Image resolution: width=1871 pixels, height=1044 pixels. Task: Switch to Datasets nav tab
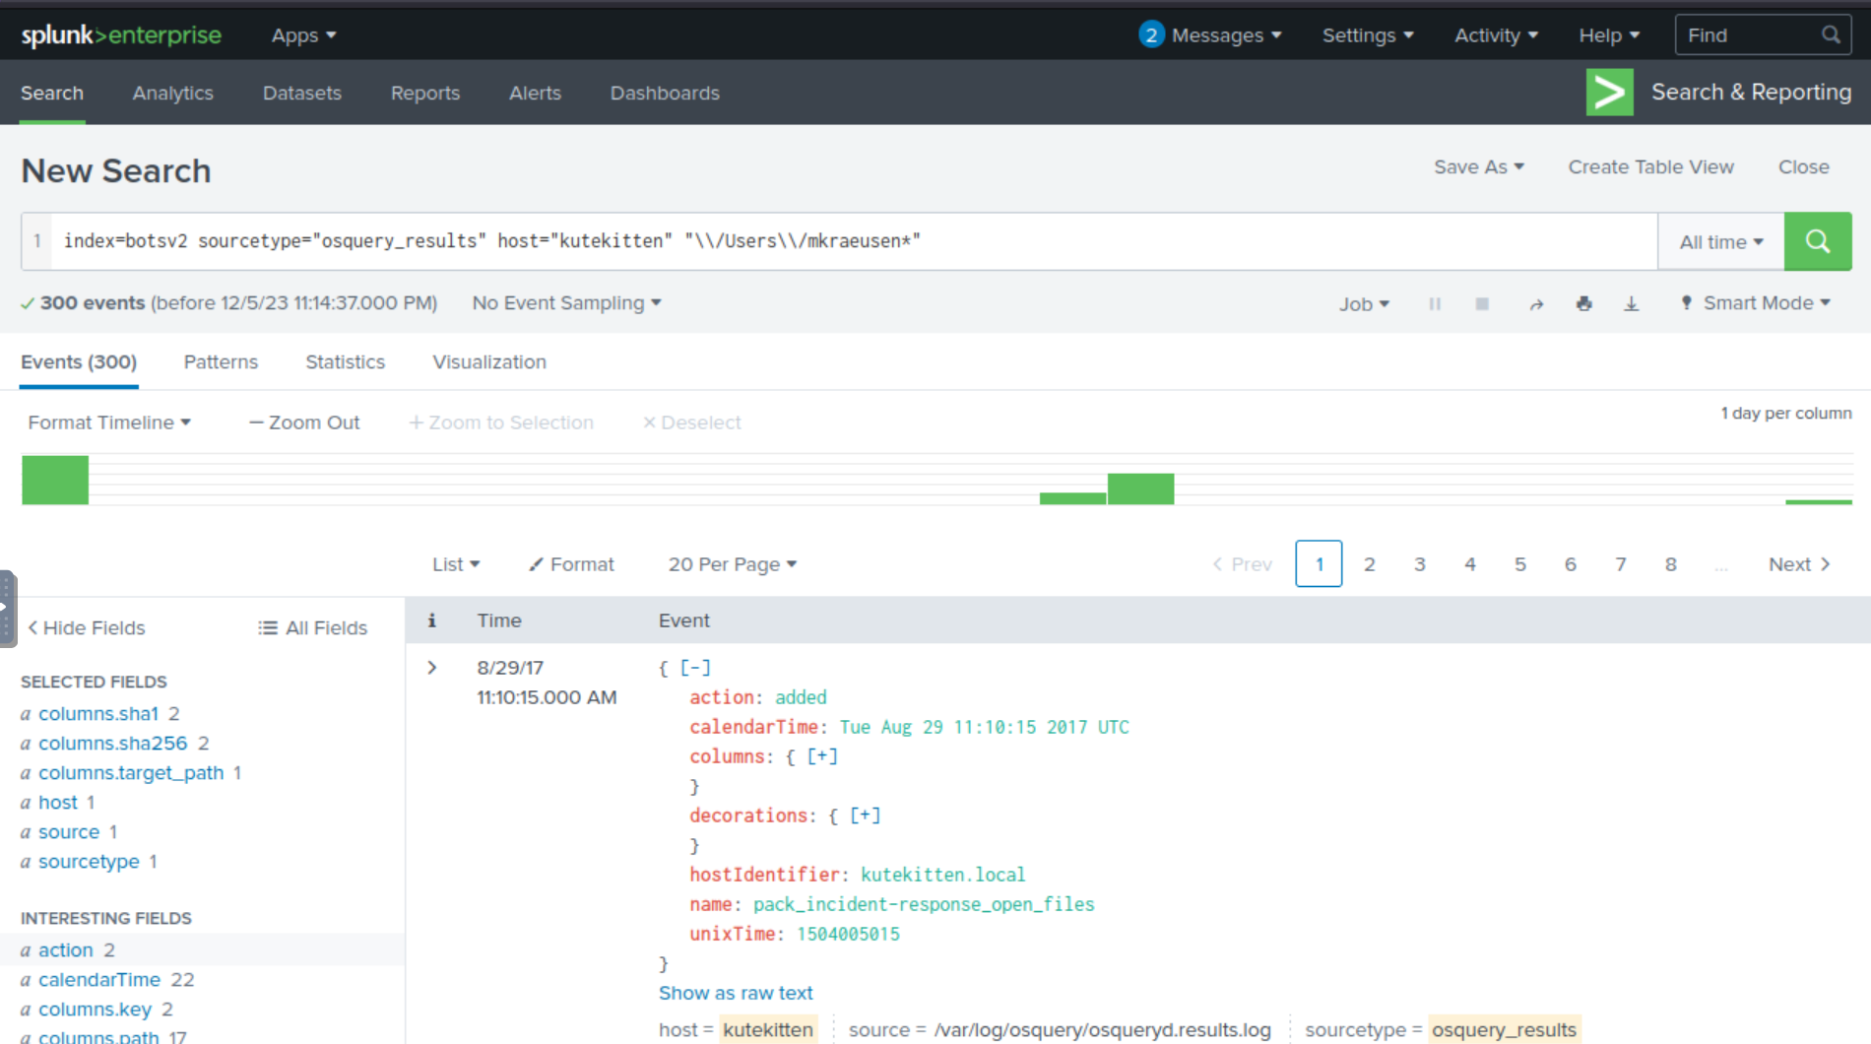point(302,93)
